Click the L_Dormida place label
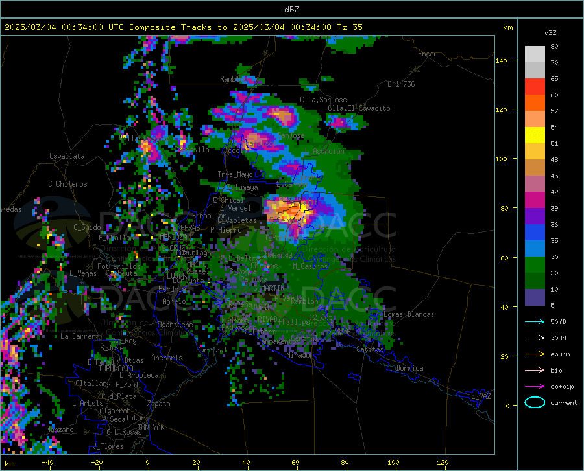Screen dimensions: 584x471 [x=405, y=368]
